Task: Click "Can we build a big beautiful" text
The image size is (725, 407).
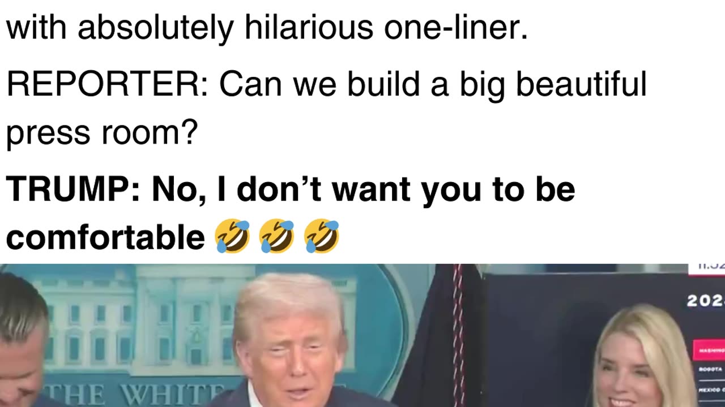Action: (x=433, y=84)
